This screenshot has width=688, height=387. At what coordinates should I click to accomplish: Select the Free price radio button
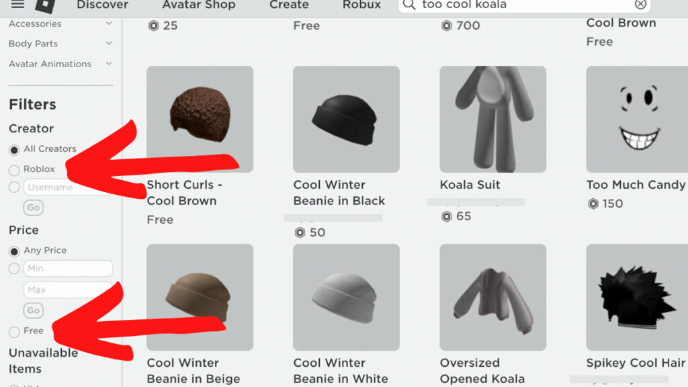pyautogui.click(x=14, y=332)
